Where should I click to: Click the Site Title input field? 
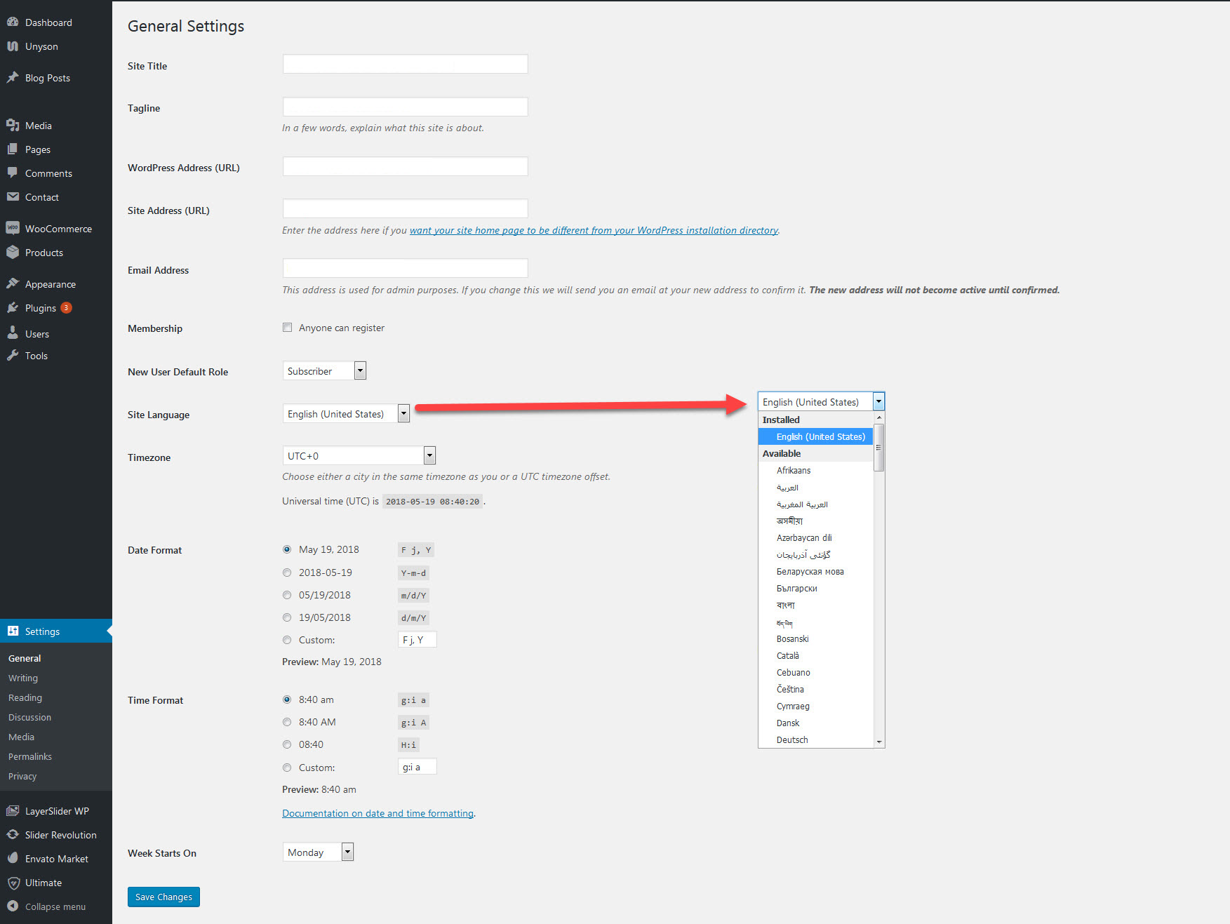405,64
